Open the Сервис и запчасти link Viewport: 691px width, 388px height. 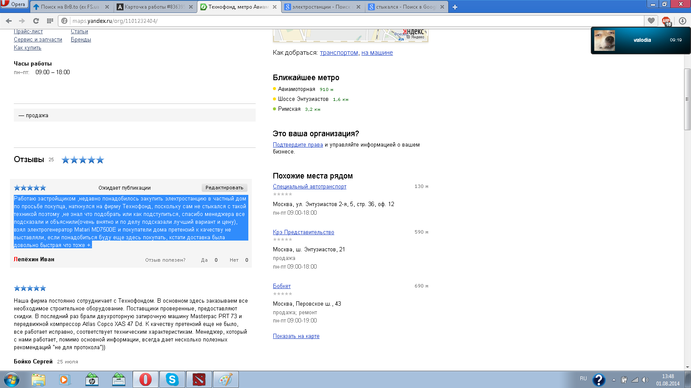38,40
